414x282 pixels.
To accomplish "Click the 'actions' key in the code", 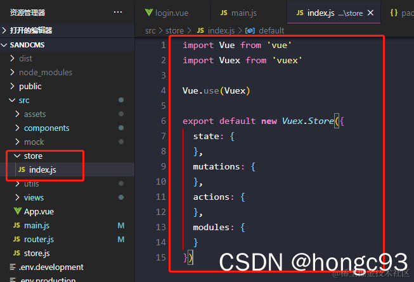I will point(211,197).
